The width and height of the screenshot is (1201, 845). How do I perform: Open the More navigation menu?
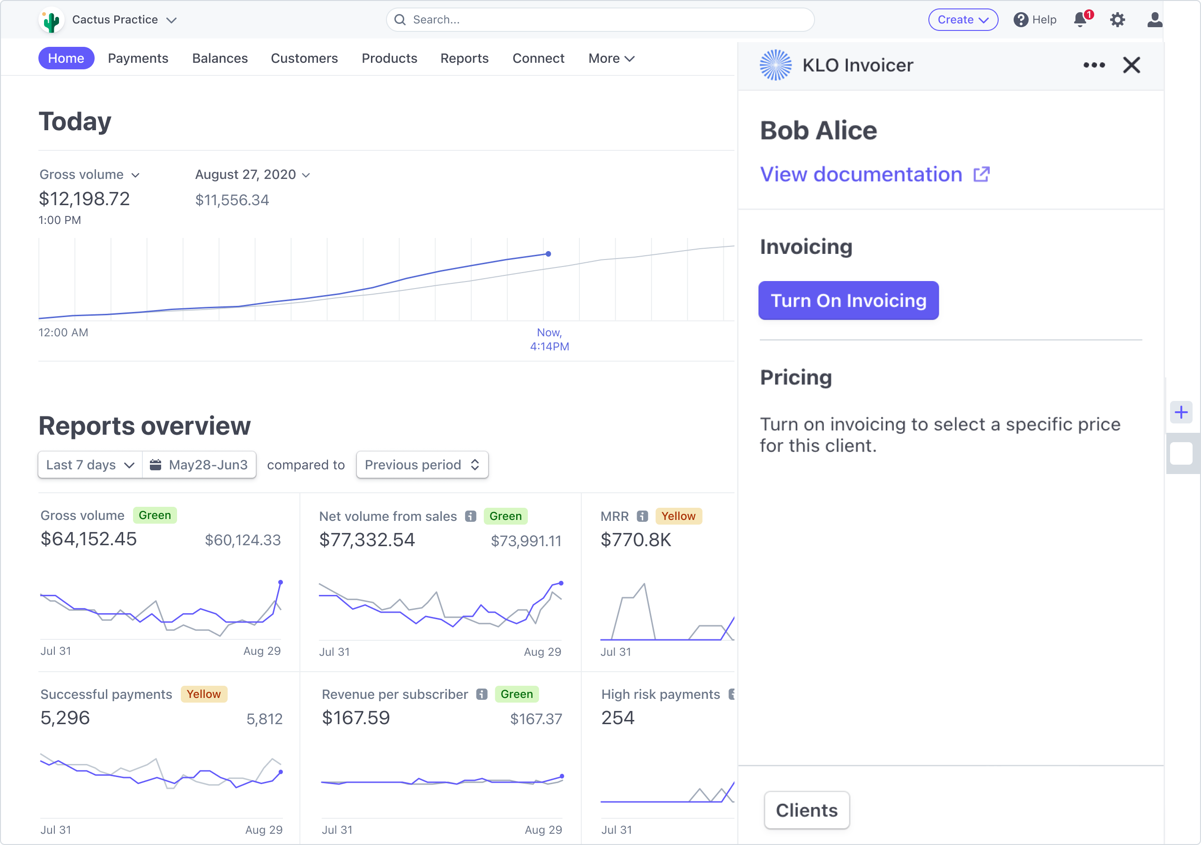(x=611, y=58)
